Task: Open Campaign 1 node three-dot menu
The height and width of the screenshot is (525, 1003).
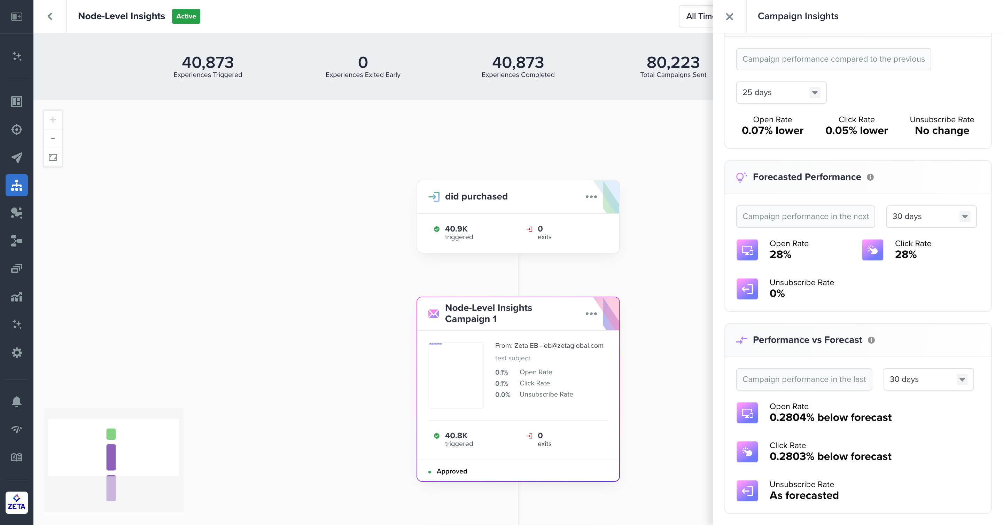Action: pos(591,314)
